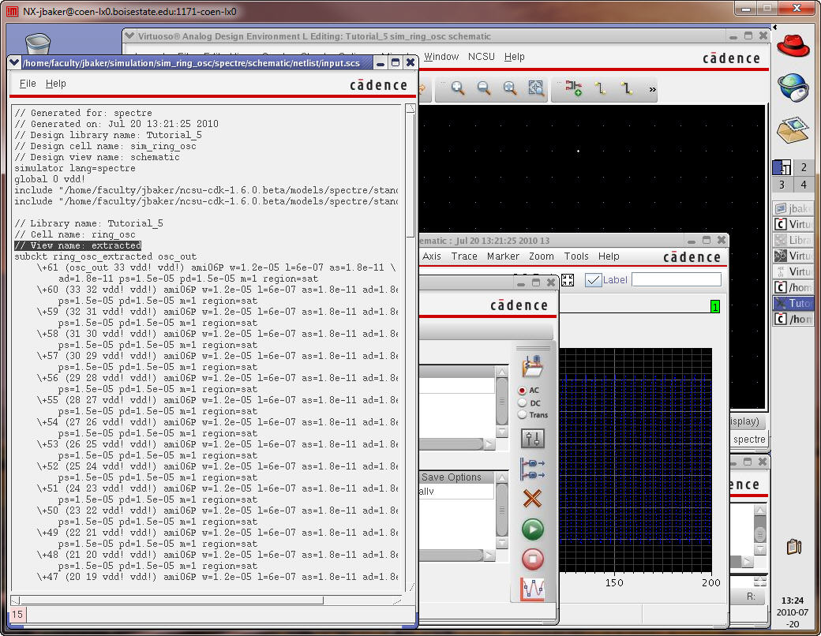Click the simulator options sliders icon
Screen dimensions: 821x636
click(x=533, y=439)
